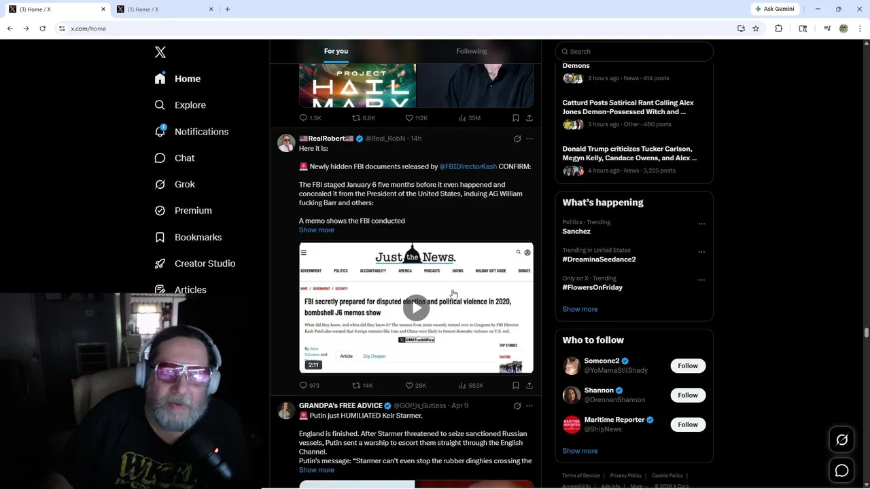Switch to the For you tab
870x489 pixels.
(336, 51)
